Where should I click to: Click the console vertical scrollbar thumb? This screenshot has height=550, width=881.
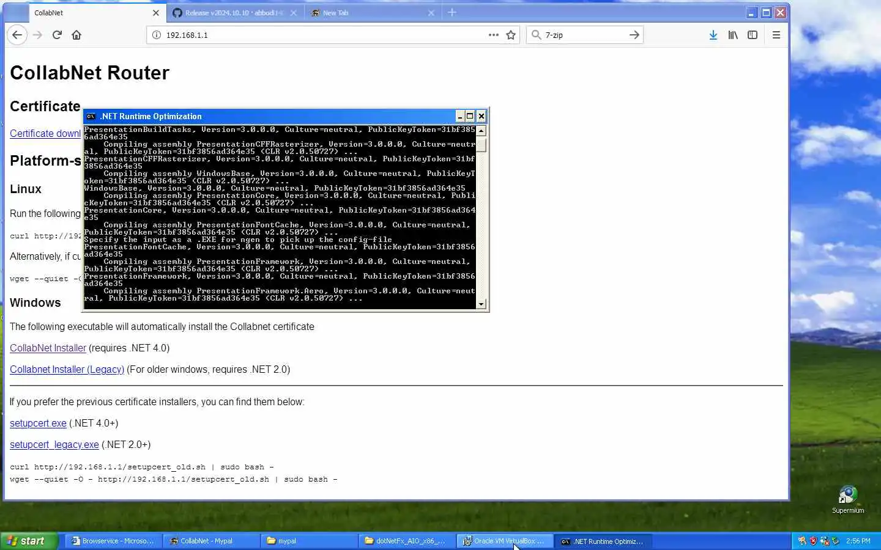481,144
